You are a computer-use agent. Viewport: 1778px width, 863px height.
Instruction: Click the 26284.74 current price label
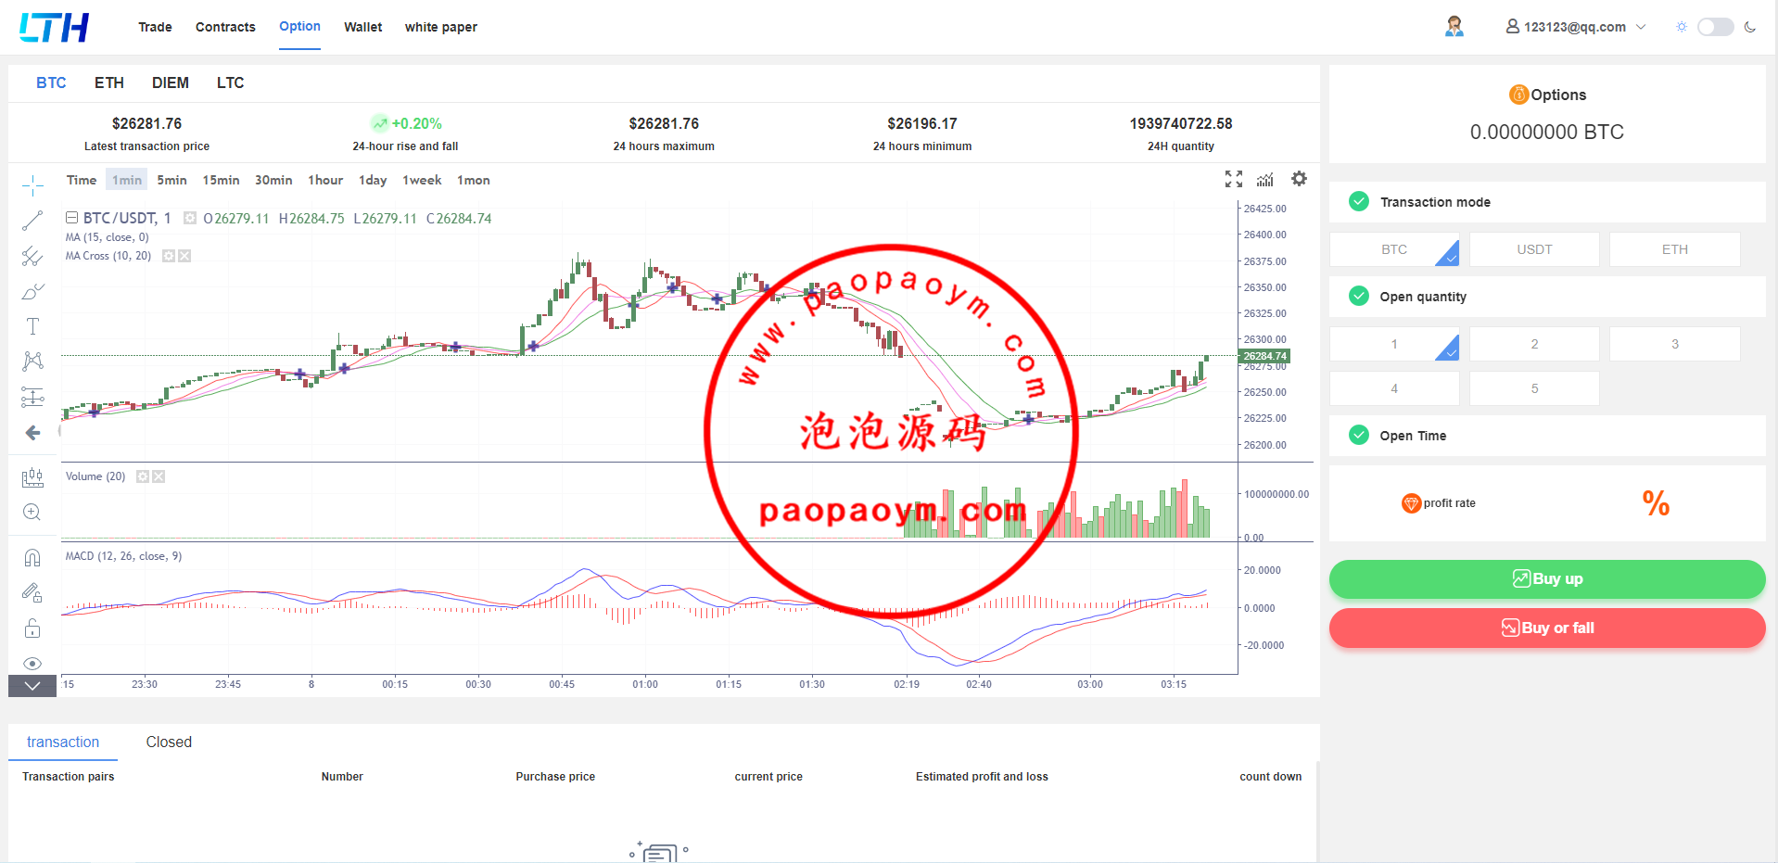(1264, 356)
